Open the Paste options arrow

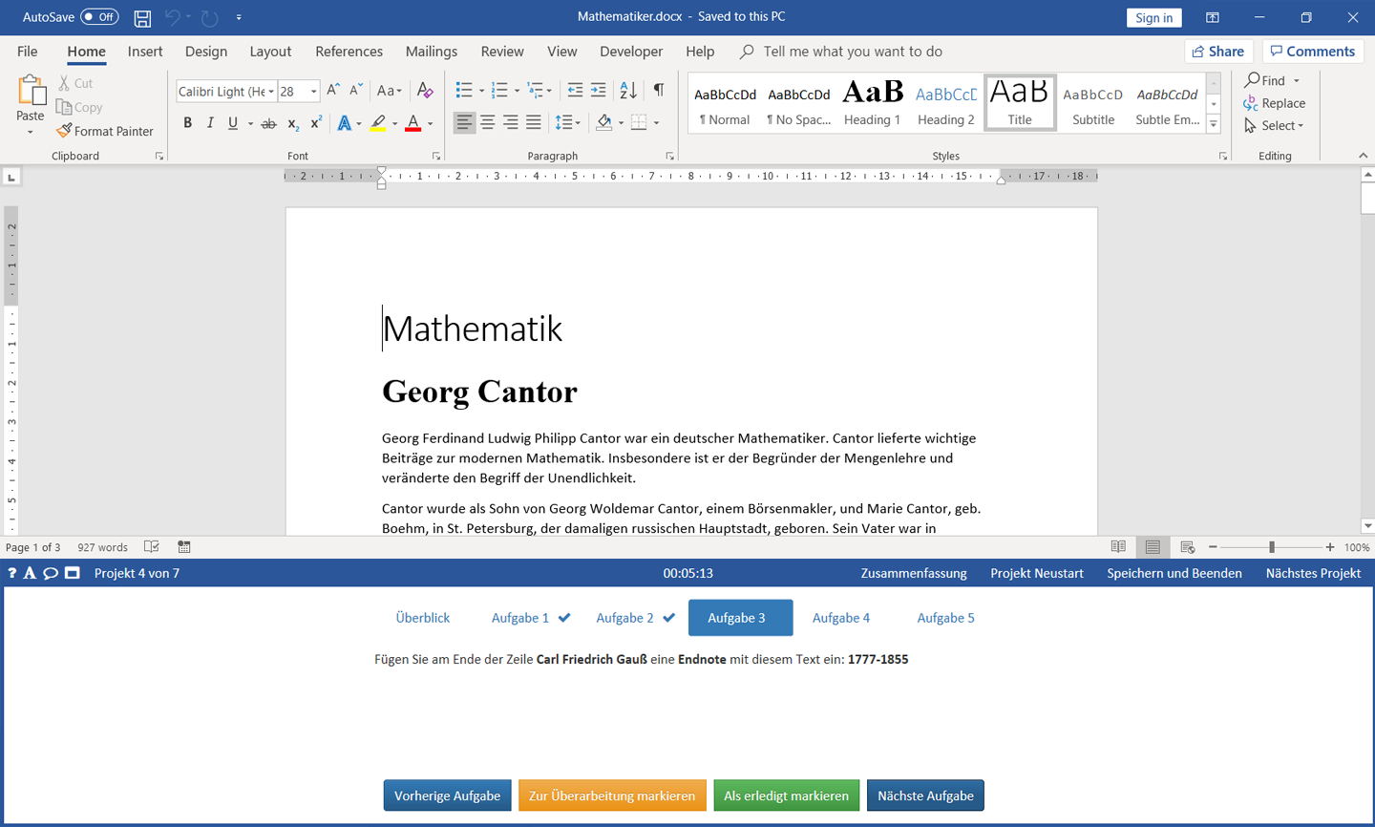point(31,132)
